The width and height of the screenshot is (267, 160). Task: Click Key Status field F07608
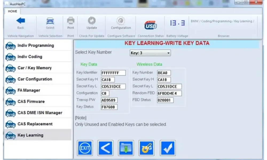(x=109, y=107)
